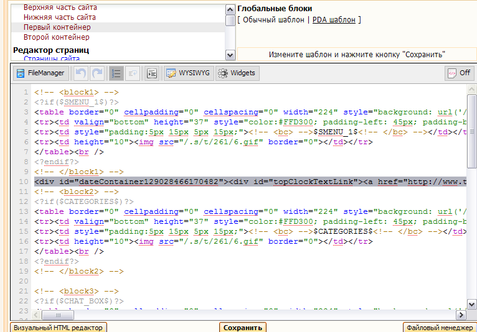The height and width of the screenshot is (332, 477).
Task: Click the word wrap icon
Action: [133, 73]
